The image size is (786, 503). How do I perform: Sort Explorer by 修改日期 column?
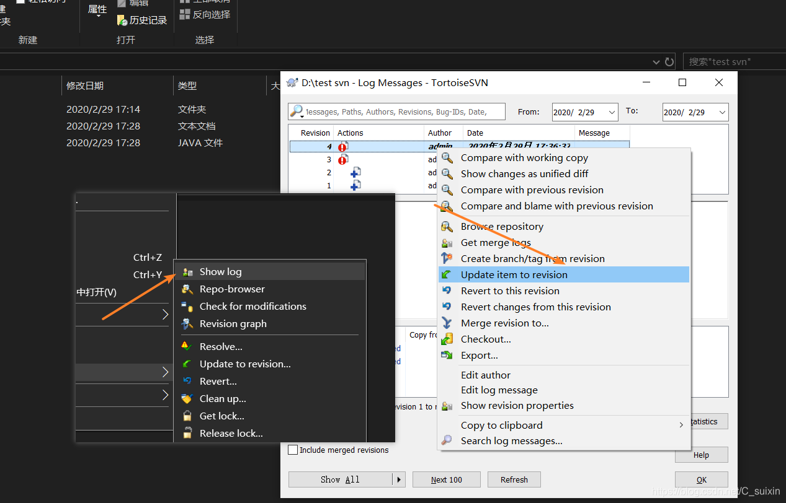tap(117, 86)
